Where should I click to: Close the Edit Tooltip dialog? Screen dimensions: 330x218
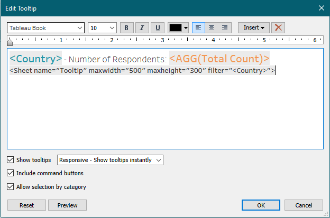coord(320,8)
